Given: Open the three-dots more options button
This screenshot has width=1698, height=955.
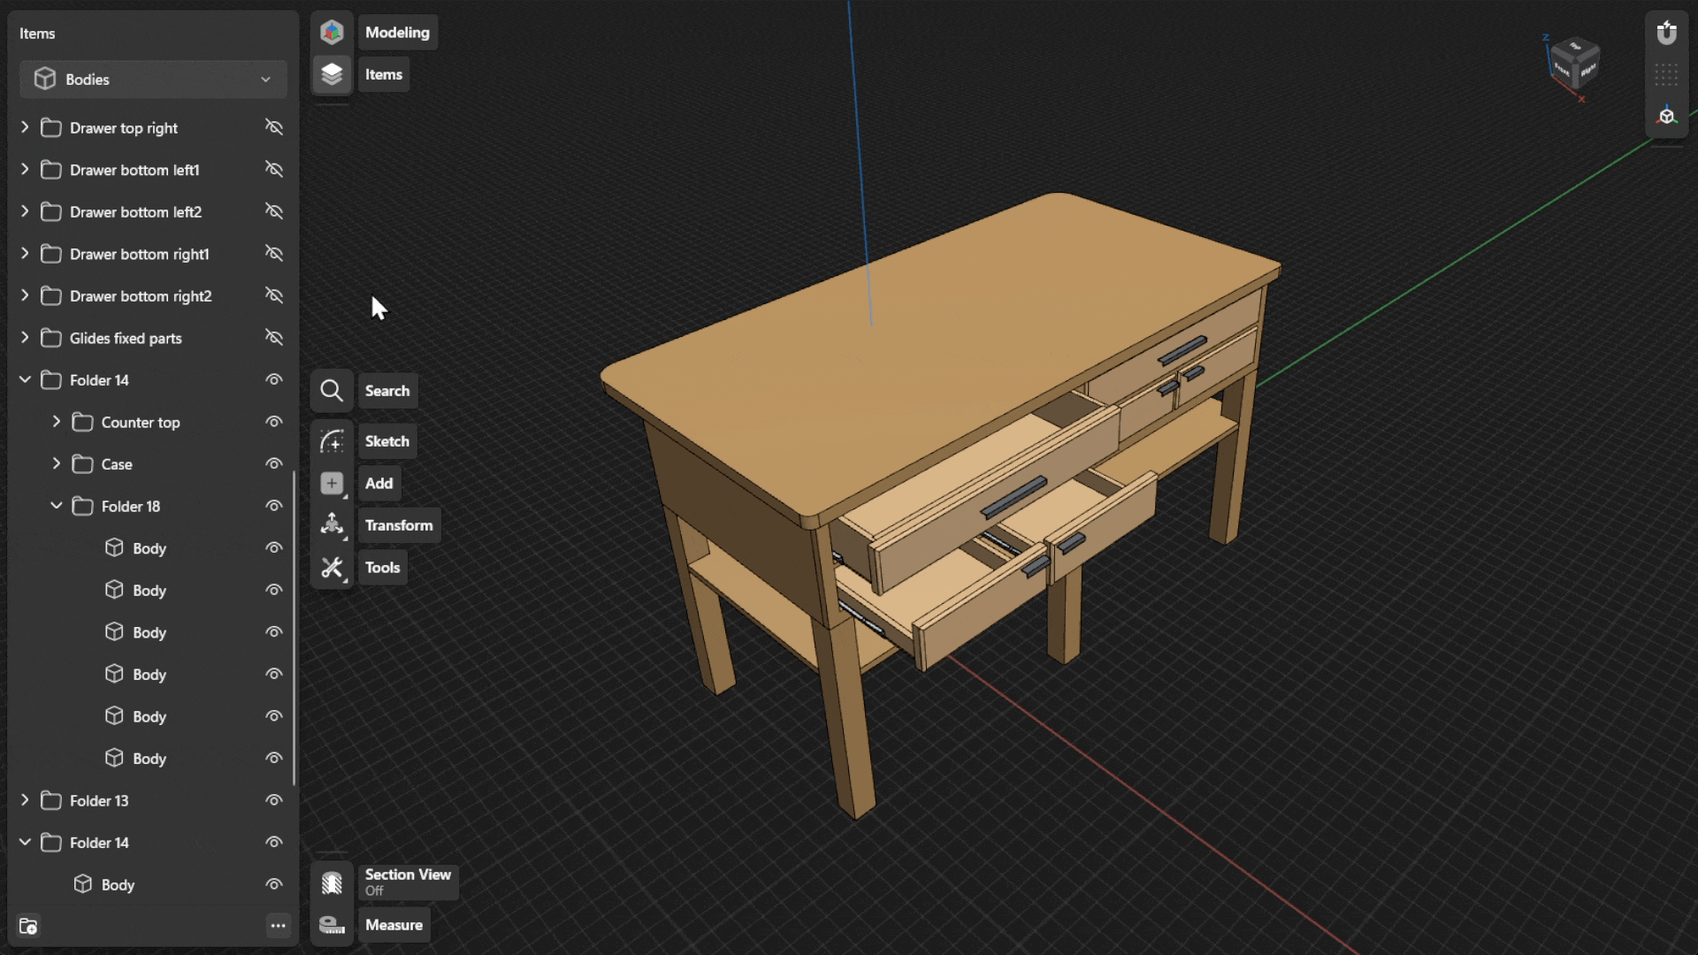Looking at the screenshot, I should (x=278, y=926).
